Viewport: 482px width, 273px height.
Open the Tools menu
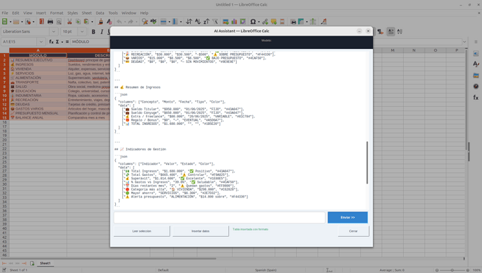[112, 13]
